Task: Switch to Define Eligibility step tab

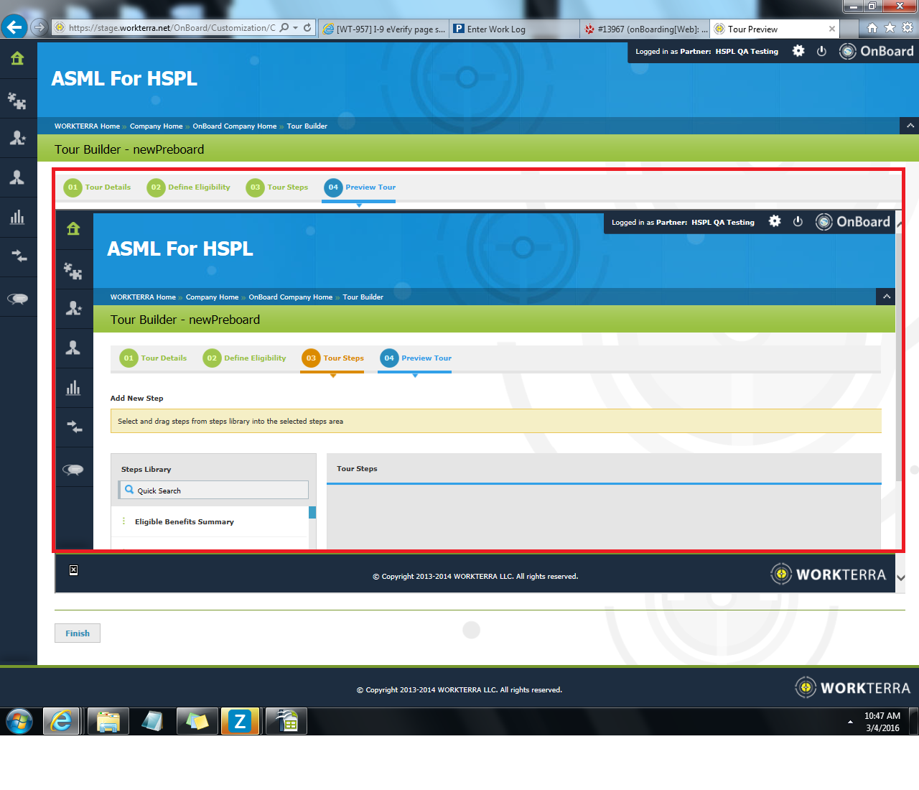Action: click(189, 187)
